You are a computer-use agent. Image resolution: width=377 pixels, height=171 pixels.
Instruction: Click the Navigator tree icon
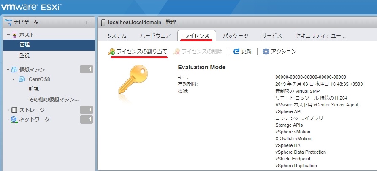pyautogui.click(x=8, y=22)
